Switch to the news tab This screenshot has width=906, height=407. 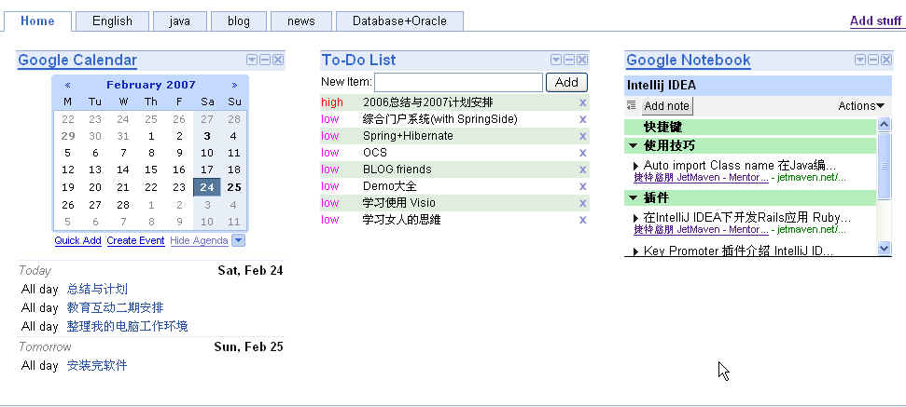pos(301,21)
